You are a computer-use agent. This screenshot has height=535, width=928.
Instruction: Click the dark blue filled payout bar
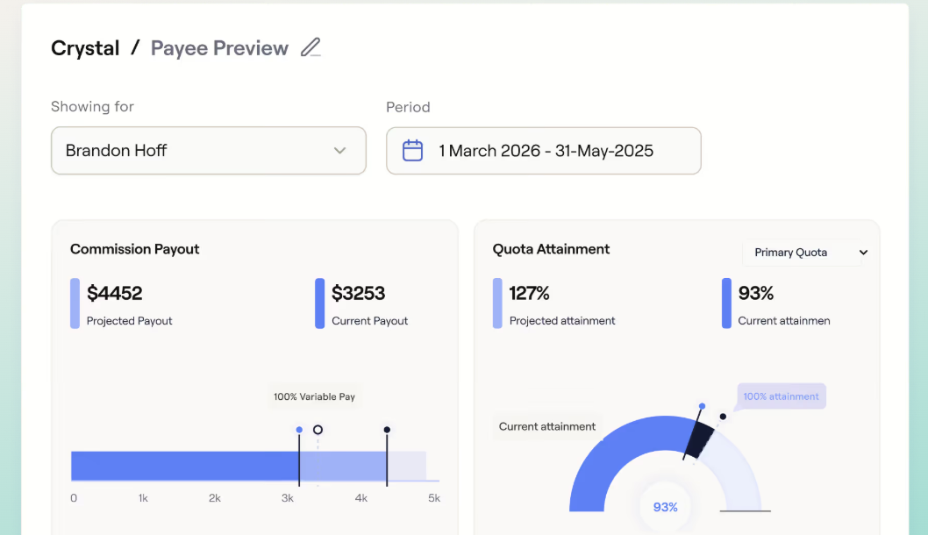185,466
